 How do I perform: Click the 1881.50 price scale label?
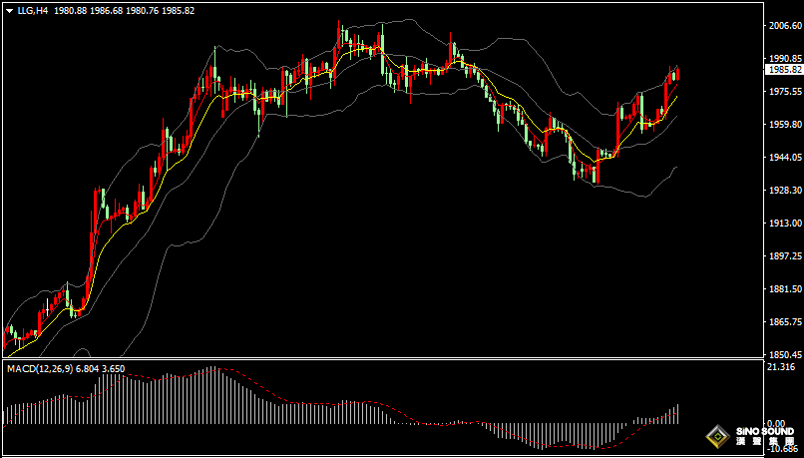coord(784,289)
